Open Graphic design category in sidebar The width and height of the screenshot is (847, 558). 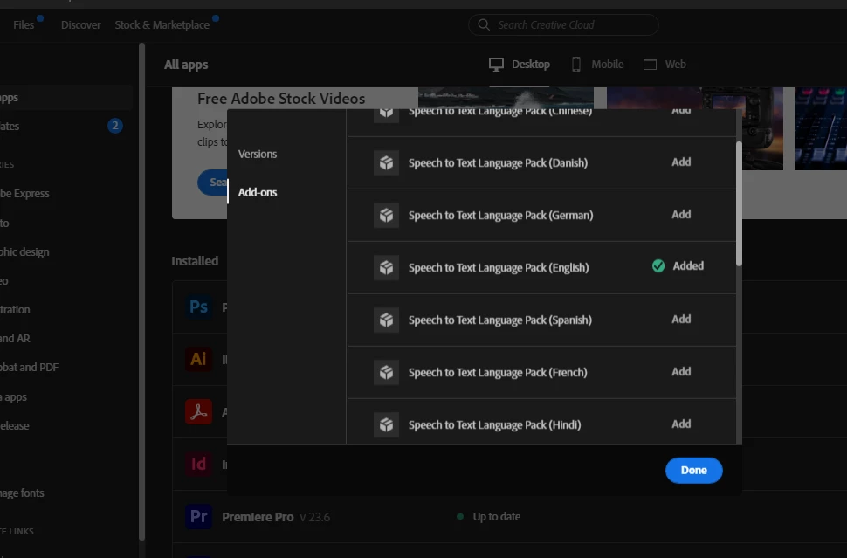24,251
